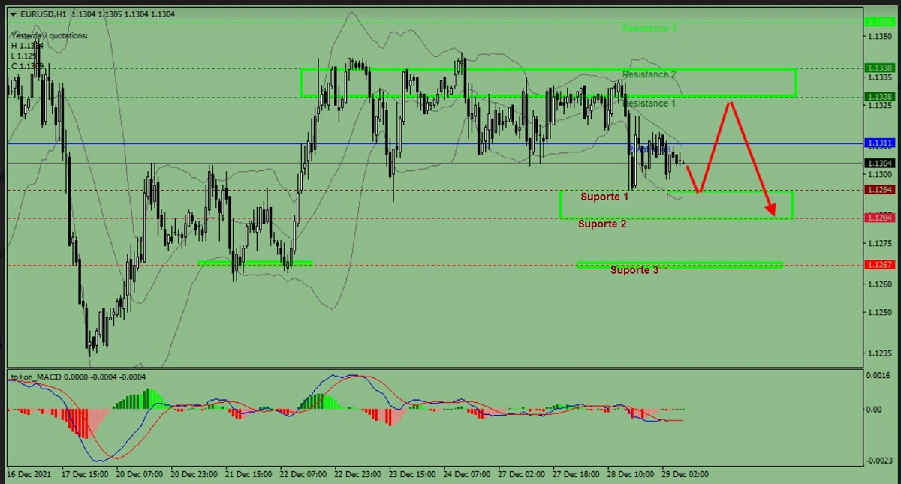Select the Resistance 3 label
This screenshot has height=484, width=901.
tap(649, 29)
